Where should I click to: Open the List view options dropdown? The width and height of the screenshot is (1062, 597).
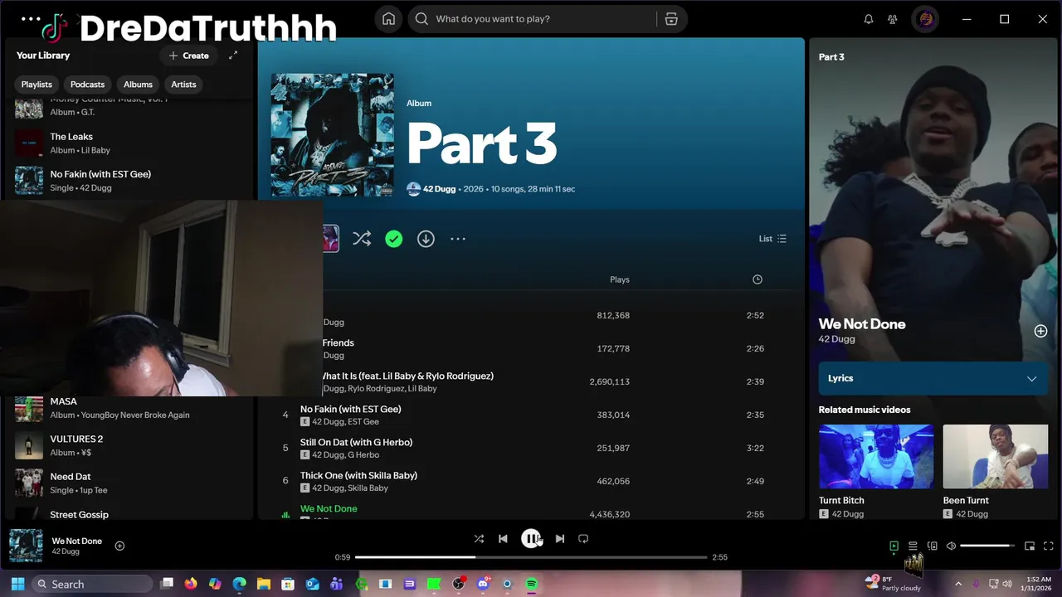[772, 239]
